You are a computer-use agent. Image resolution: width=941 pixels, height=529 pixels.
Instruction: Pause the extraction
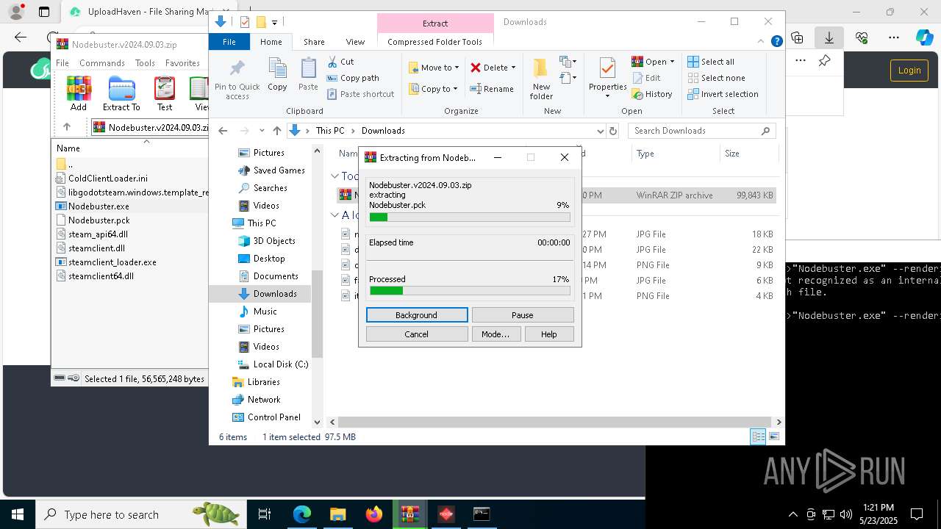point(523,315)
